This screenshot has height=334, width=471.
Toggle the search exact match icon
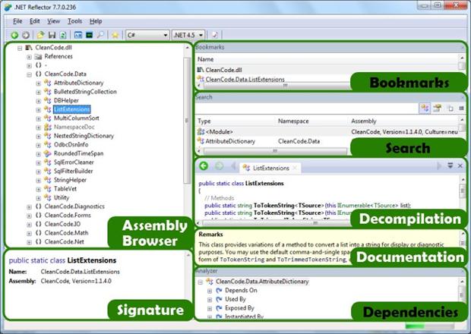click(x=450, y=109)
